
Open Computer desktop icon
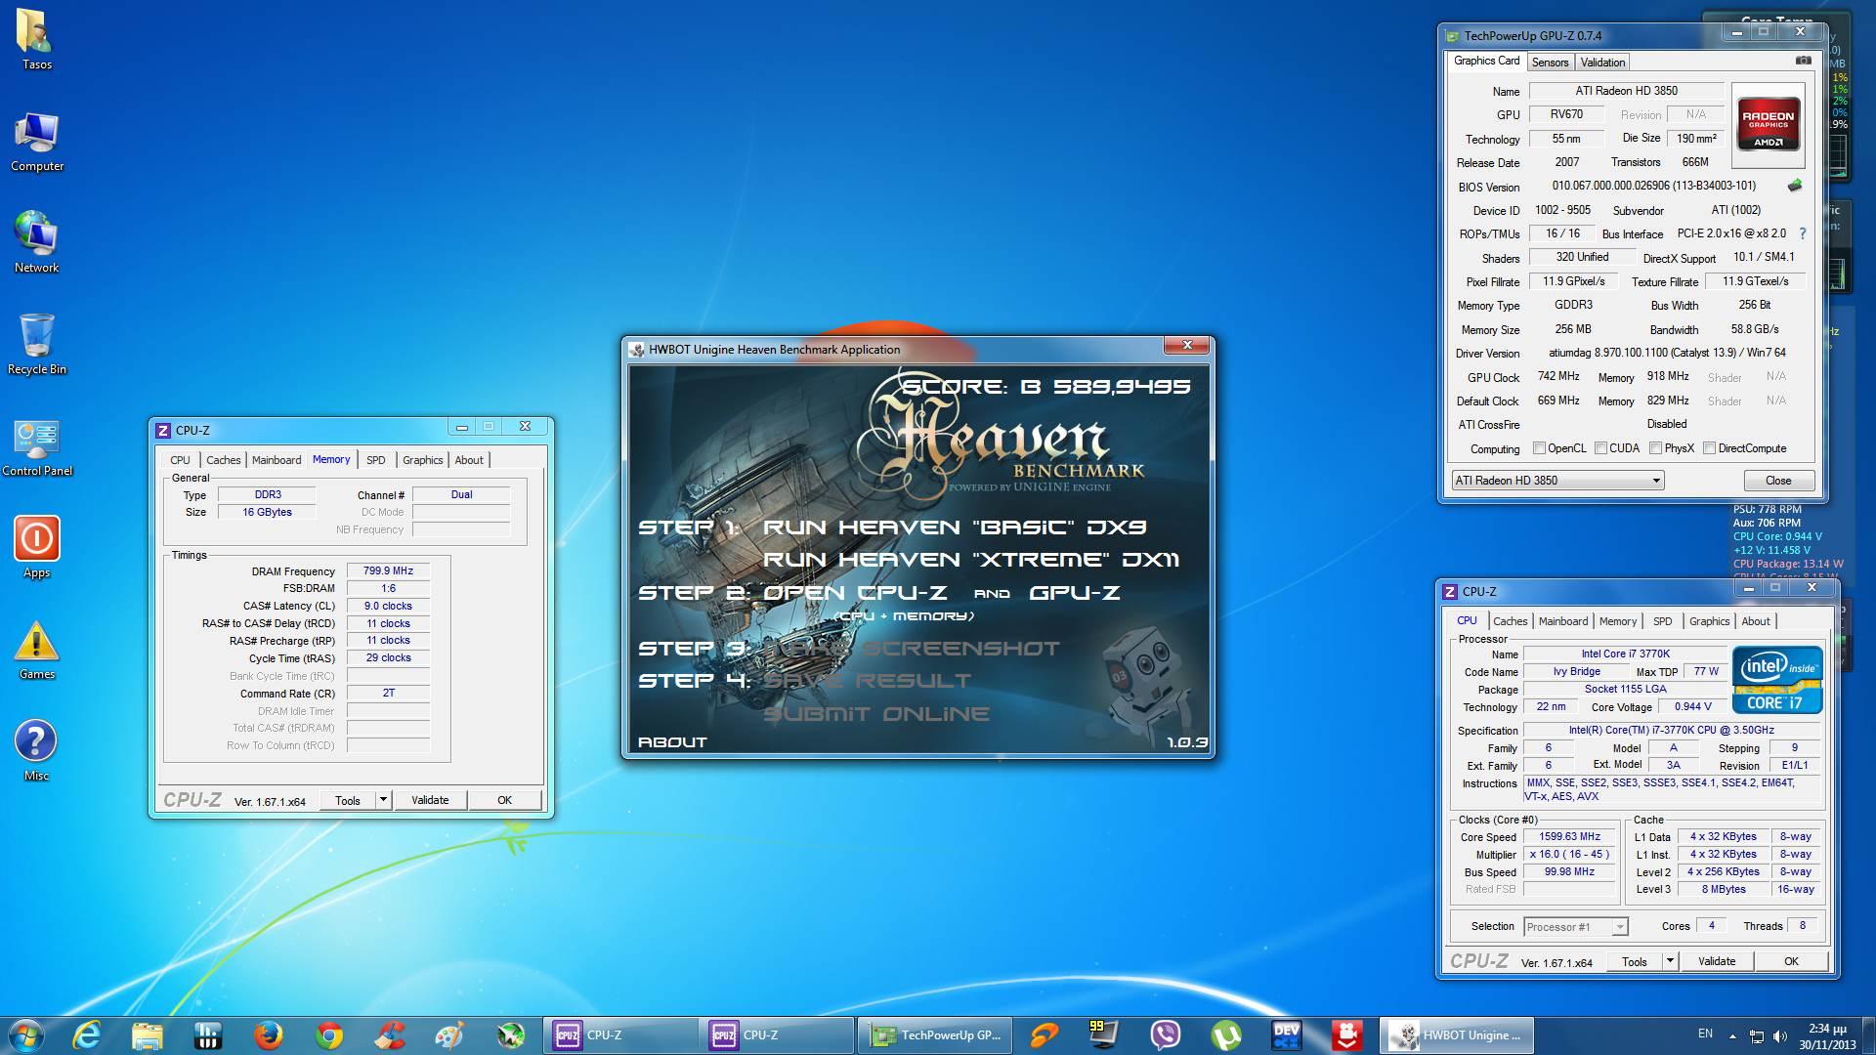pos(37,143)
